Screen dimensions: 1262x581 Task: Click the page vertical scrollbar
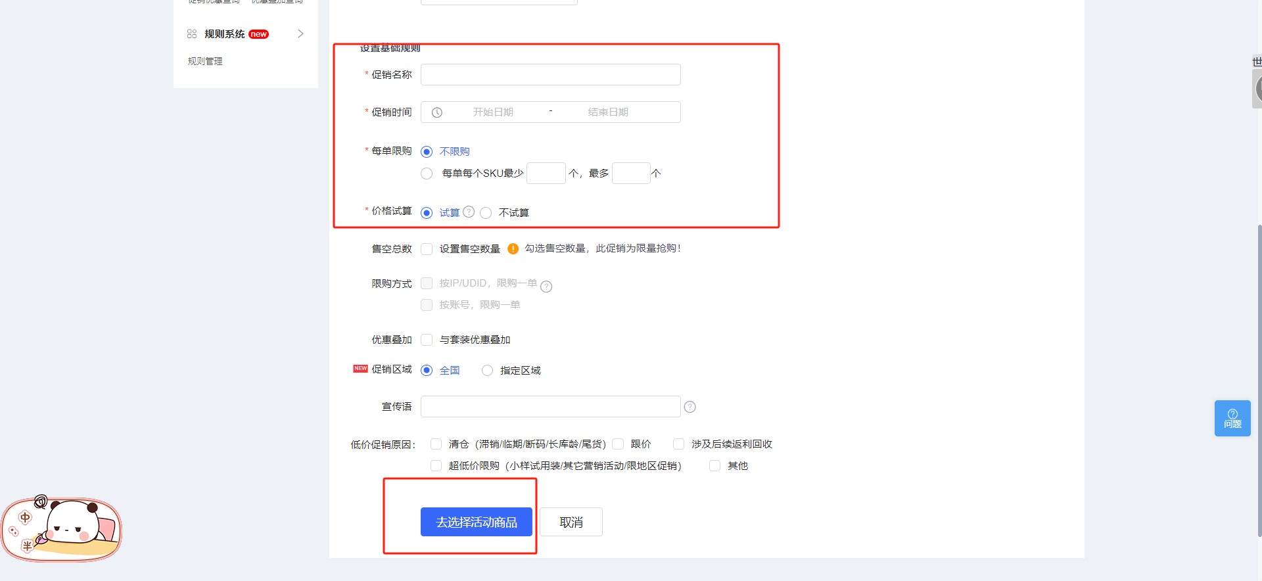point(1259,381)
